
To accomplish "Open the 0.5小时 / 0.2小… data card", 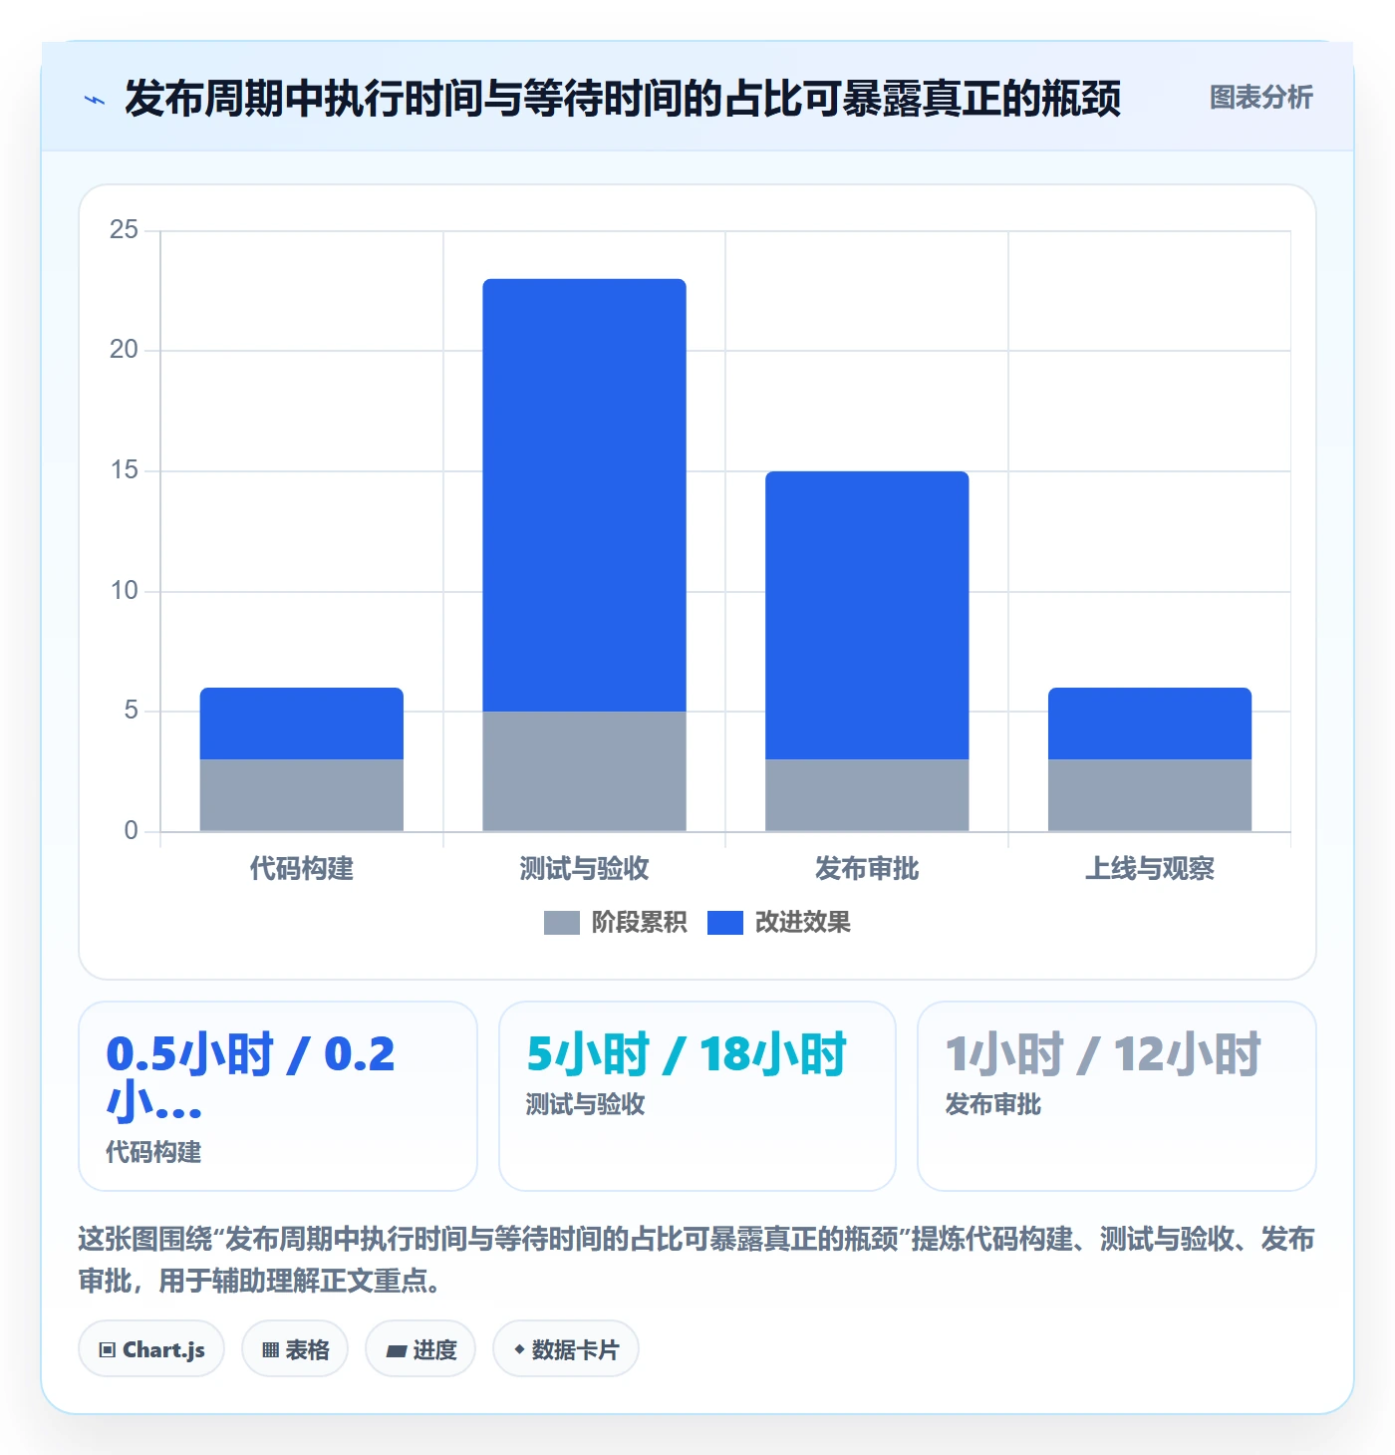I will tap(278, 1096).
